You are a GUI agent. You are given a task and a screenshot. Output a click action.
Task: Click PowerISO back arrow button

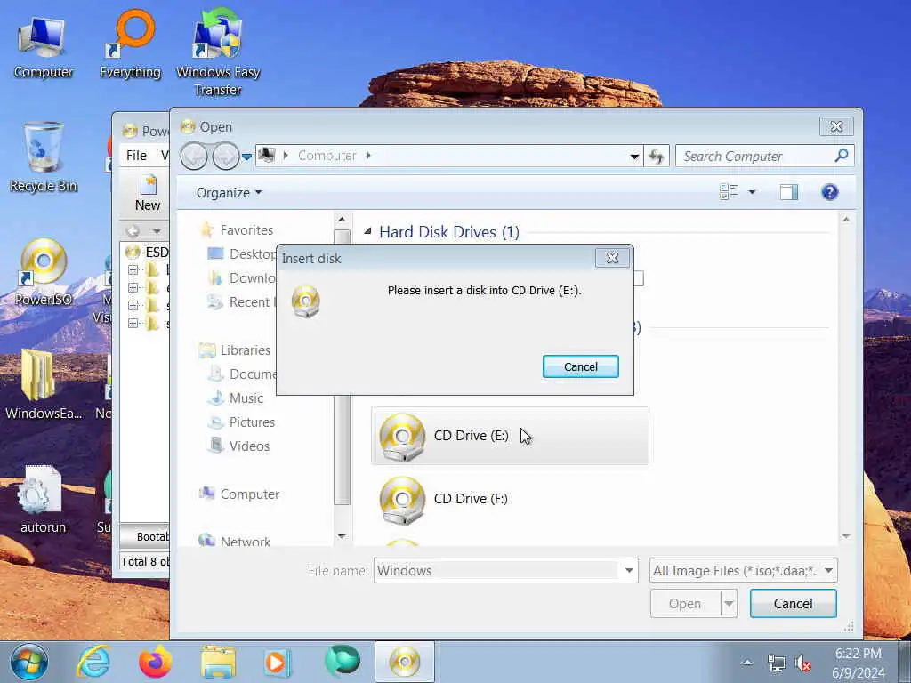pyautogui.click(x=133, y=231)
